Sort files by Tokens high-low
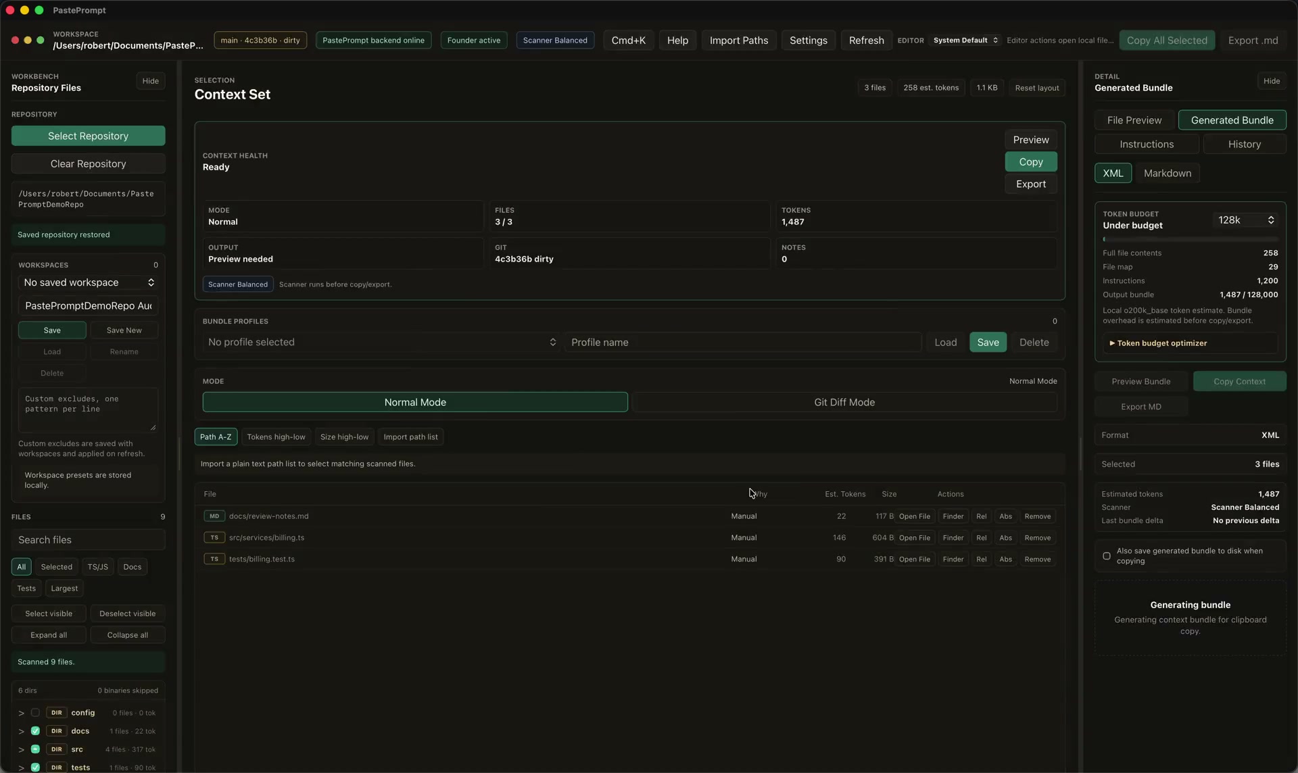The height and width of the screenshot is (773, 1298). [276, 437]
